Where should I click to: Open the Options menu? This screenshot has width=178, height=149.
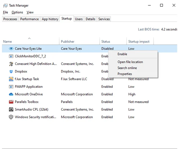coord(17,12)
